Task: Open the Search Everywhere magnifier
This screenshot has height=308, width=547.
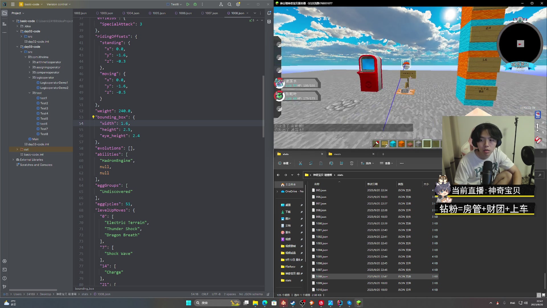Action: 229,4
